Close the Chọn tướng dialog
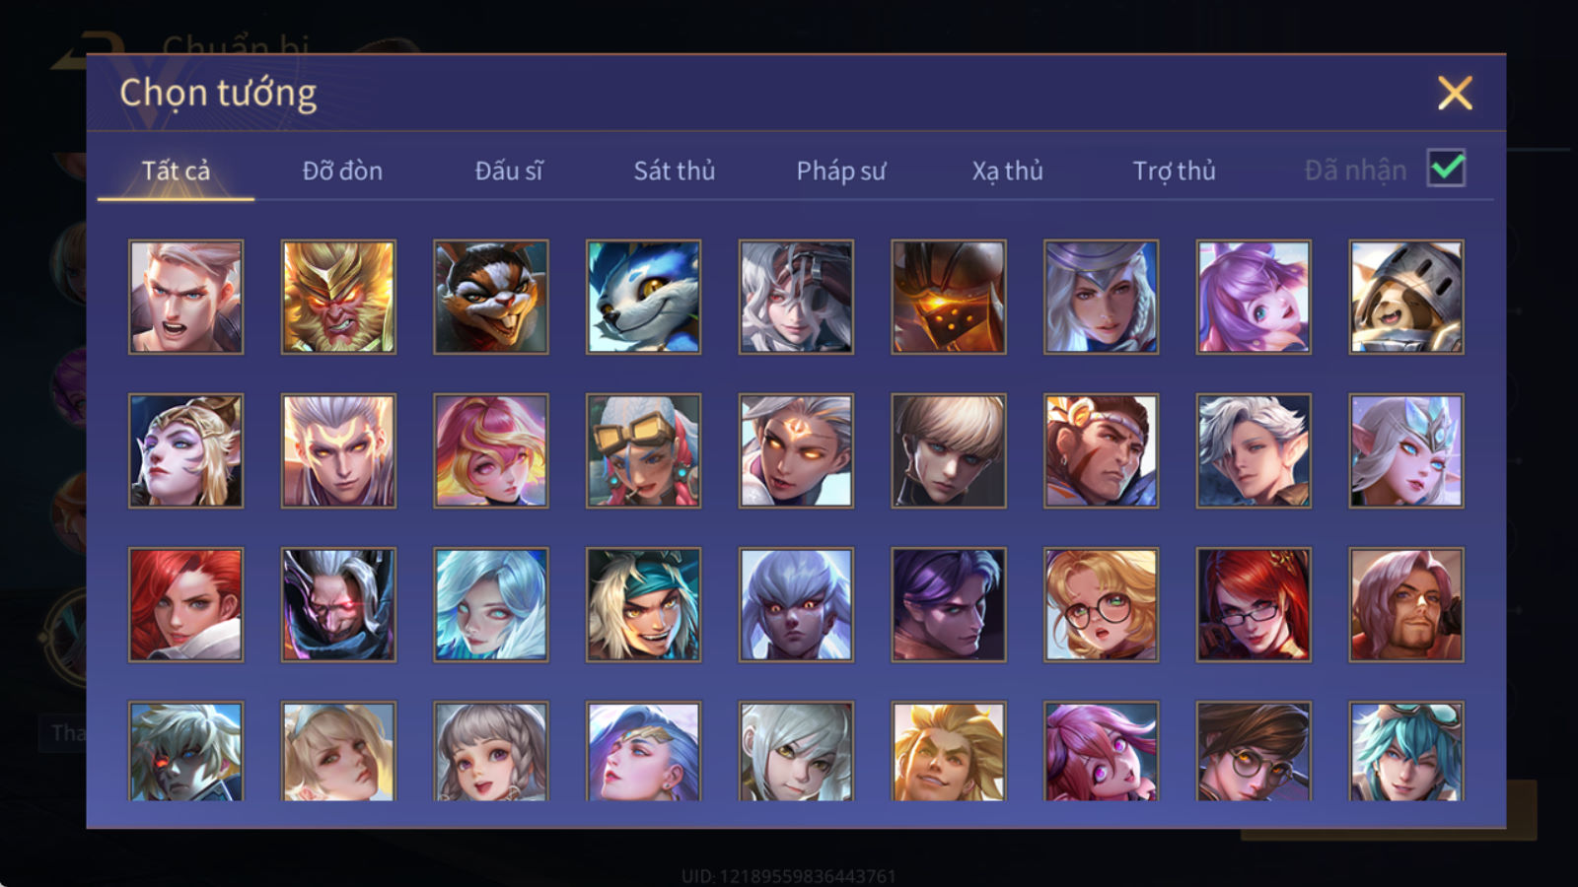 1455,94
